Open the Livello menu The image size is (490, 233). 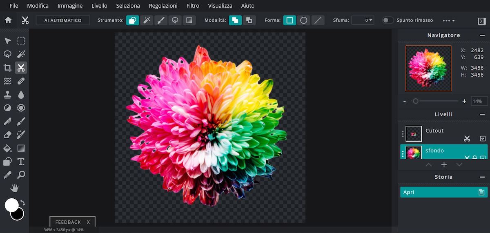(x=99, y=6)
